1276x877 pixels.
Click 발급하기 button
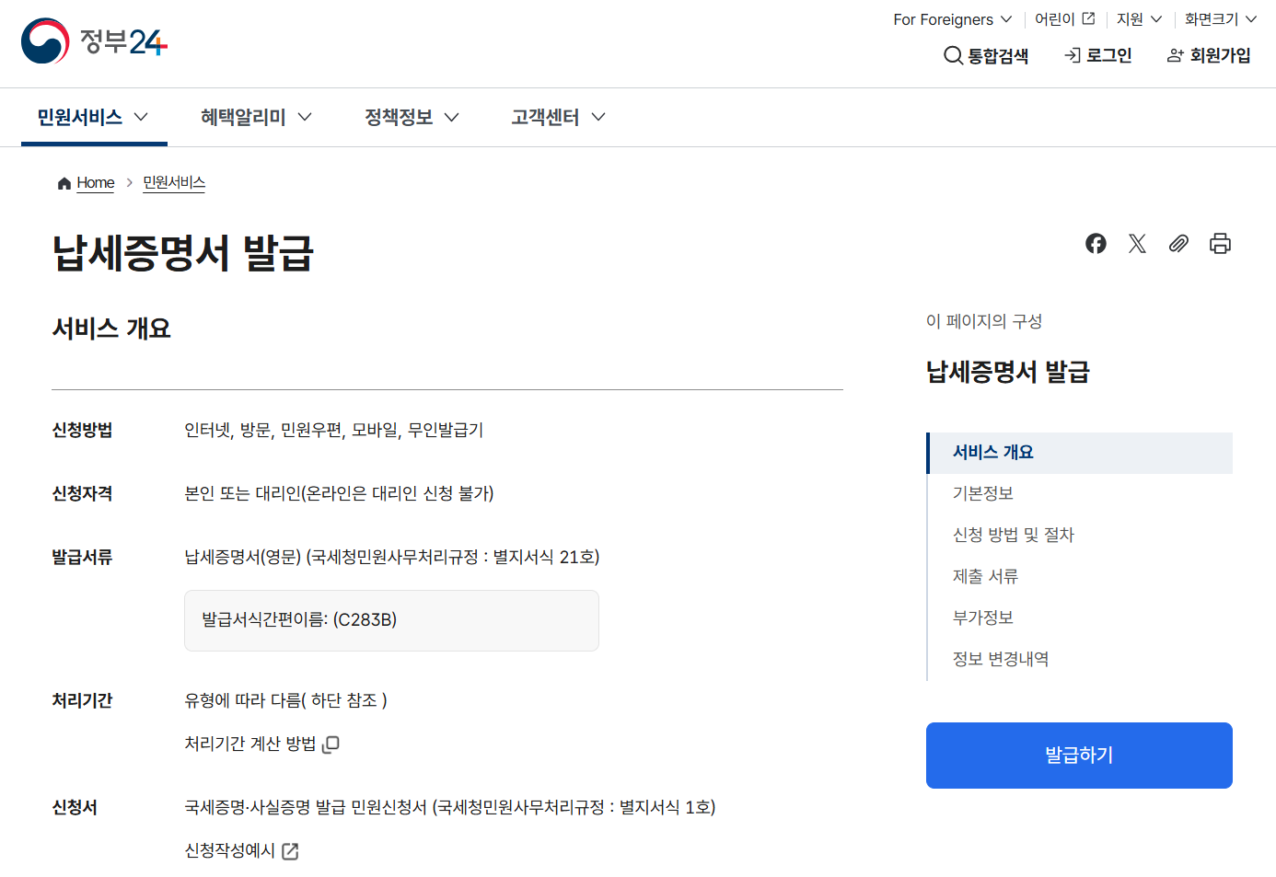[1079, 756]
